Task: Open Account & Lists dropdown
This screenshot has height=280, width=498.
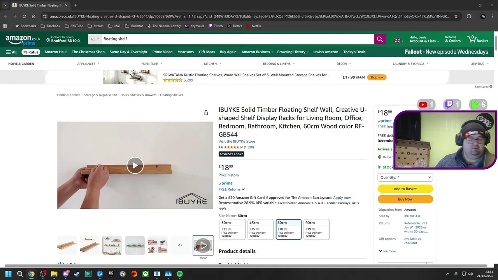Action: (424, 39)
